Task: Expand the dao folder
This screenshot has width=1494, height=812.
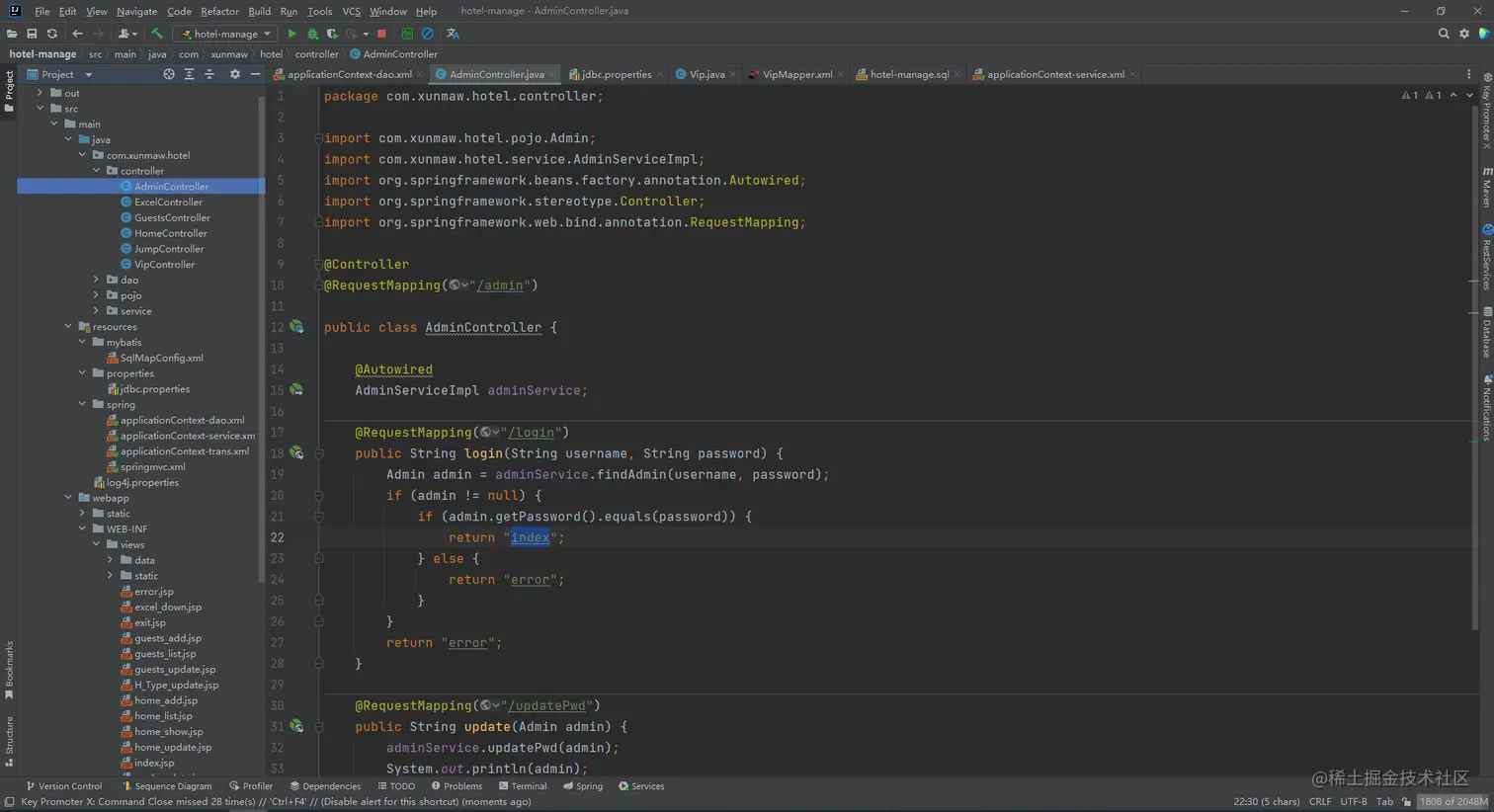Action: [97, 281]
